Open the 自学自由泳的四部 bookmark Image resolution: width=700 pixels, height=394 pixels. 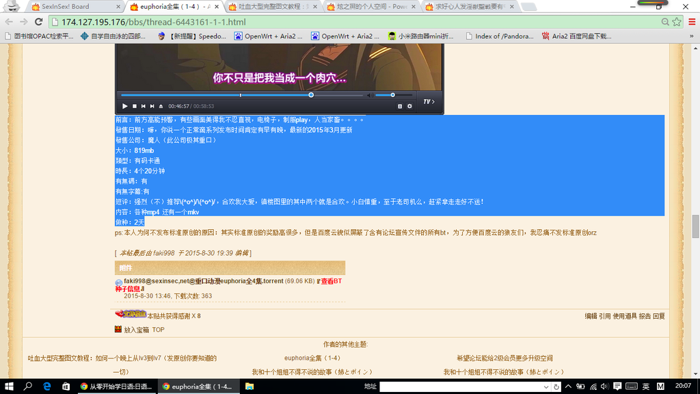pos(113,36)
